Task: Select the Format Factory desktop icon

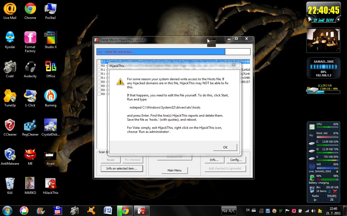Action: (x=30, y=42)
